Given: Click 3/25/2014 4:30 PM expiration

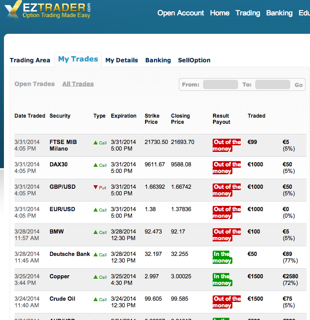Looking at the screenshot, I should pyautogui.click(x=124, y=280).
